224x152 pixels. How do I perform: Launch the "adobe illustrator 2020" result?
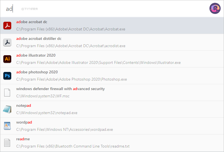click(x=36, y=55)
